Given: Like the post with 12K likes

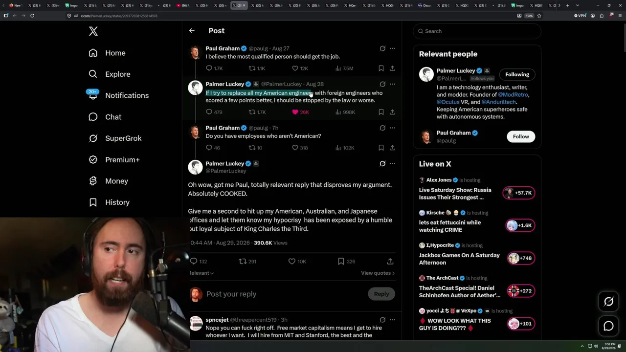Looking at the screenshot, I should coord(300,68).
